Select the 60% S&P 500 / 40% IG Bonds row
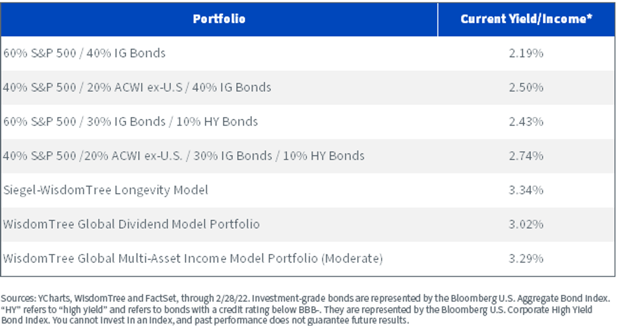Image resolution: width=619 pixels, height=326 pixels. coord(308,53)
